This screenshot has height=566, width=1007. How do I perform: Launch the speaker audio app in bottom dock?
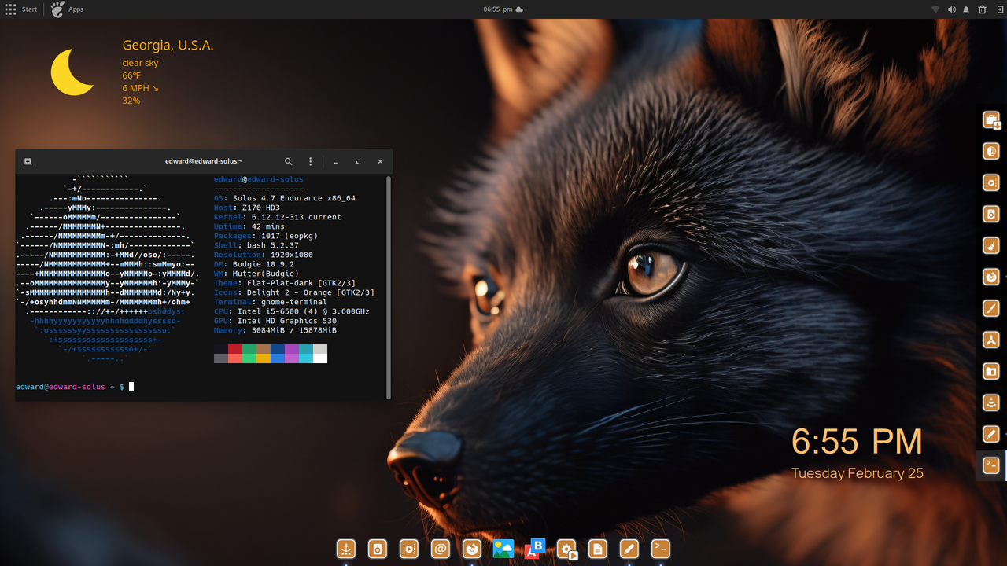pyautogui.click(x=378, y=549)
